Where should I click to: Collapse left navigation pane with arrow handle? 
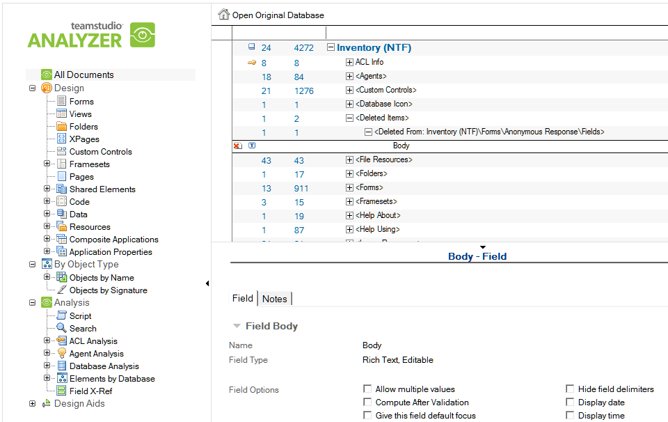tap(207, 283)
